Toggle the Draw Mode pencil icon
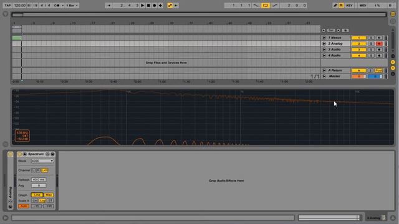The width and height of the screenshot is (399, 224). (335, 6)
